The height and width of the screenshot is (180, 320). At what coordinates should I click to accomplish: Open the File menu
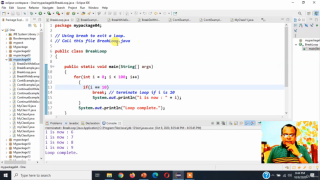3,8
